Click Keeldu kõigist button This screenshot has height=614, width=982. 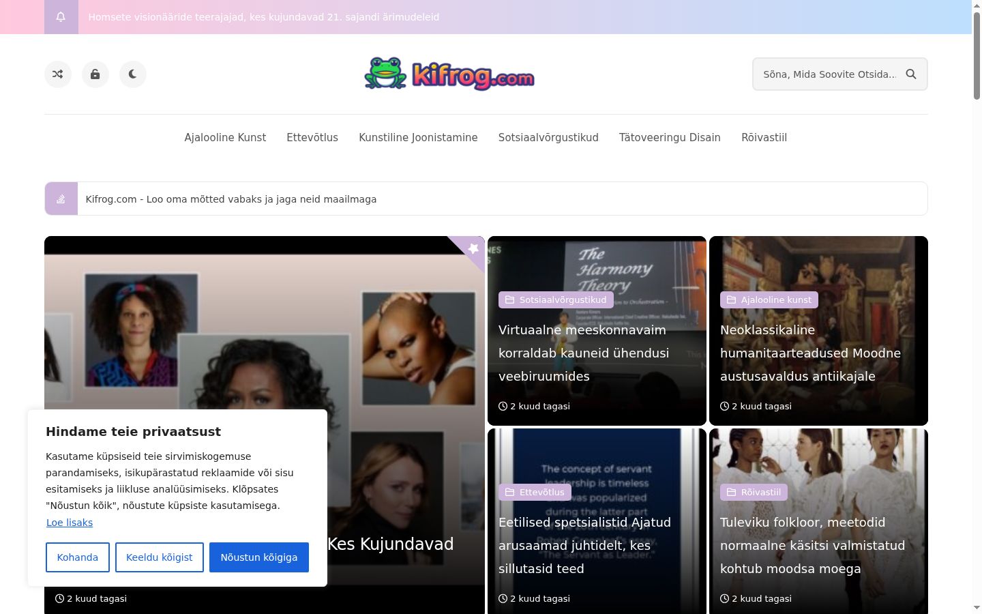(x=160, y=557)
